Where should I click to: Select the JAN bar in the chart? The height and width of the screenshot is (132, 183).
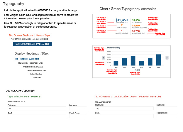tap(116, 63)
